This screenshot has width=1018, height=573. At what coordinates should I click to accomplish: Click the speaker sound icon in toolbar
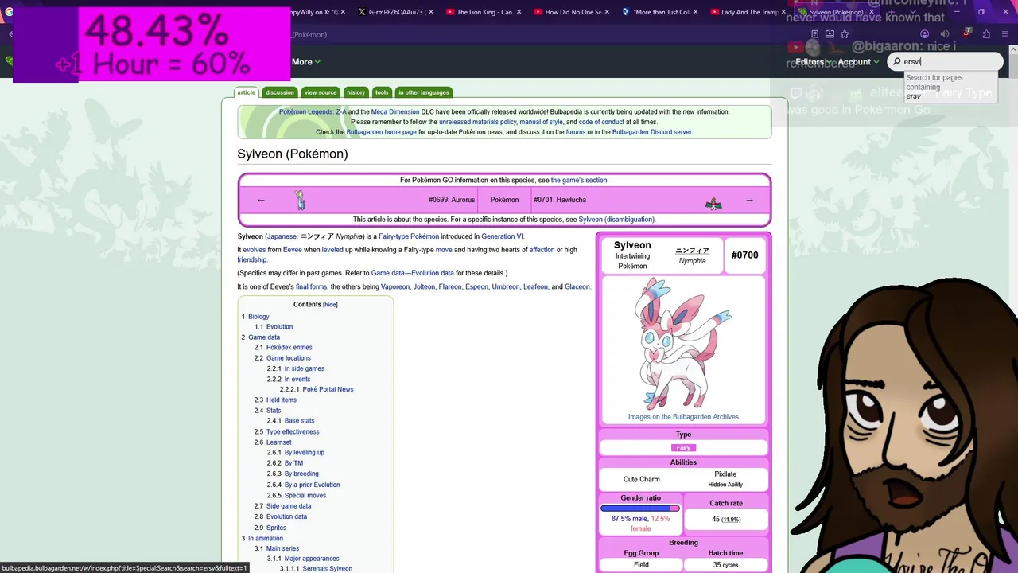pos(945,34)
